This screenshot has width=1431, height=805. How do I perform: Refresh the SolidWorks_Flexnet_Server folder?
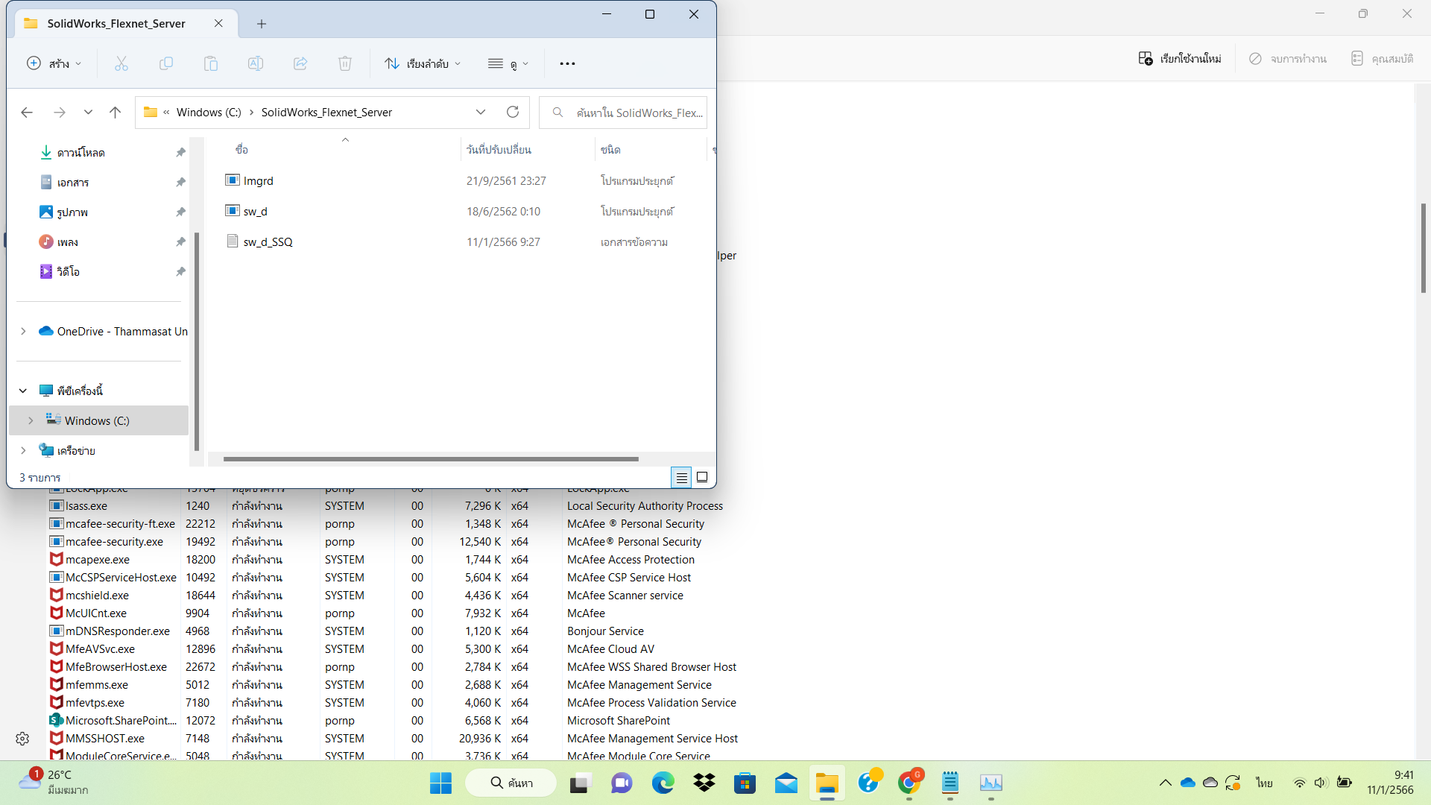click(x=513, y=112)
